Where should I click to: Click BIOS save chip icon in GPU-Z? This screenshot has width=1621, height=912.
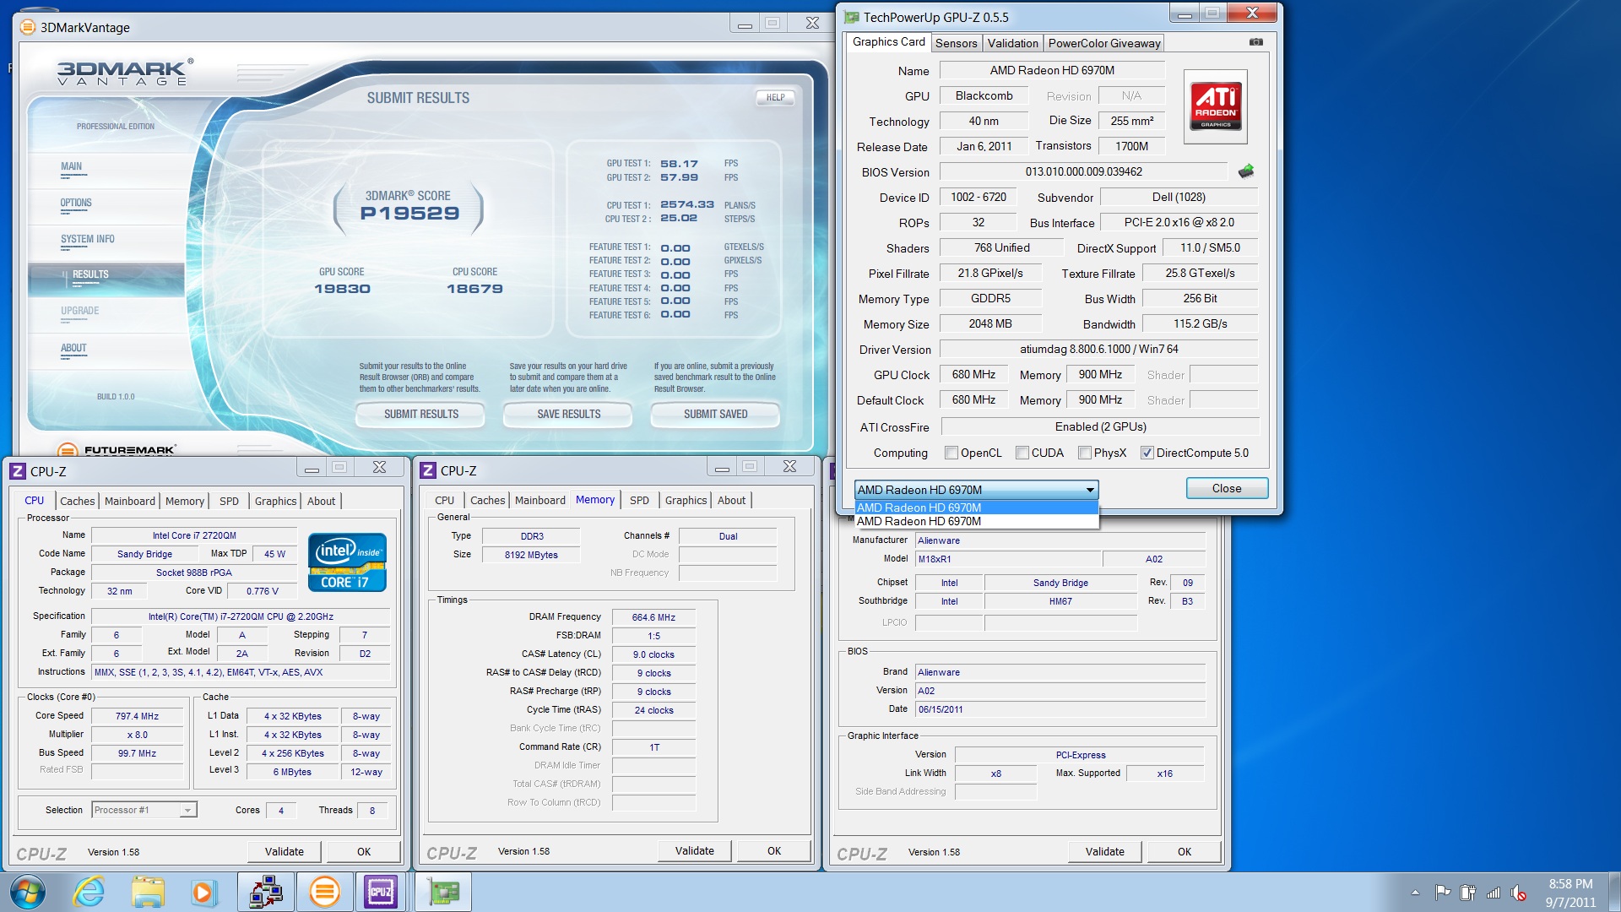1246,171
